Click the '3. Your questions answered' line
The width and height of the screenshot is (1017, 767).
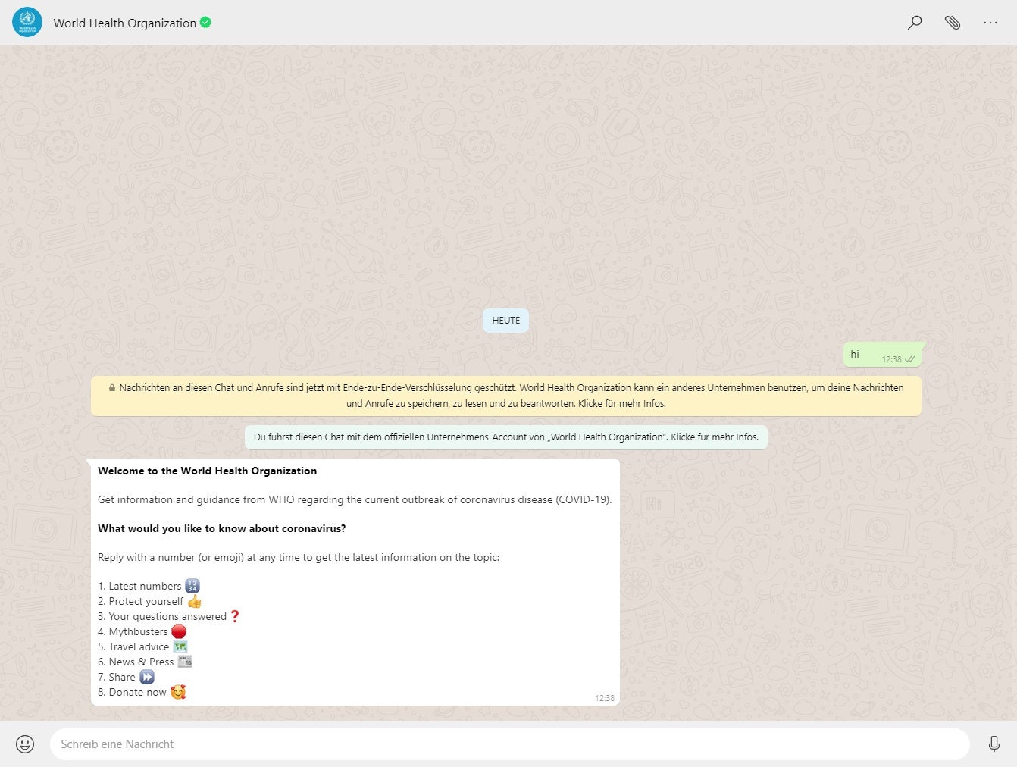(169, 616)
